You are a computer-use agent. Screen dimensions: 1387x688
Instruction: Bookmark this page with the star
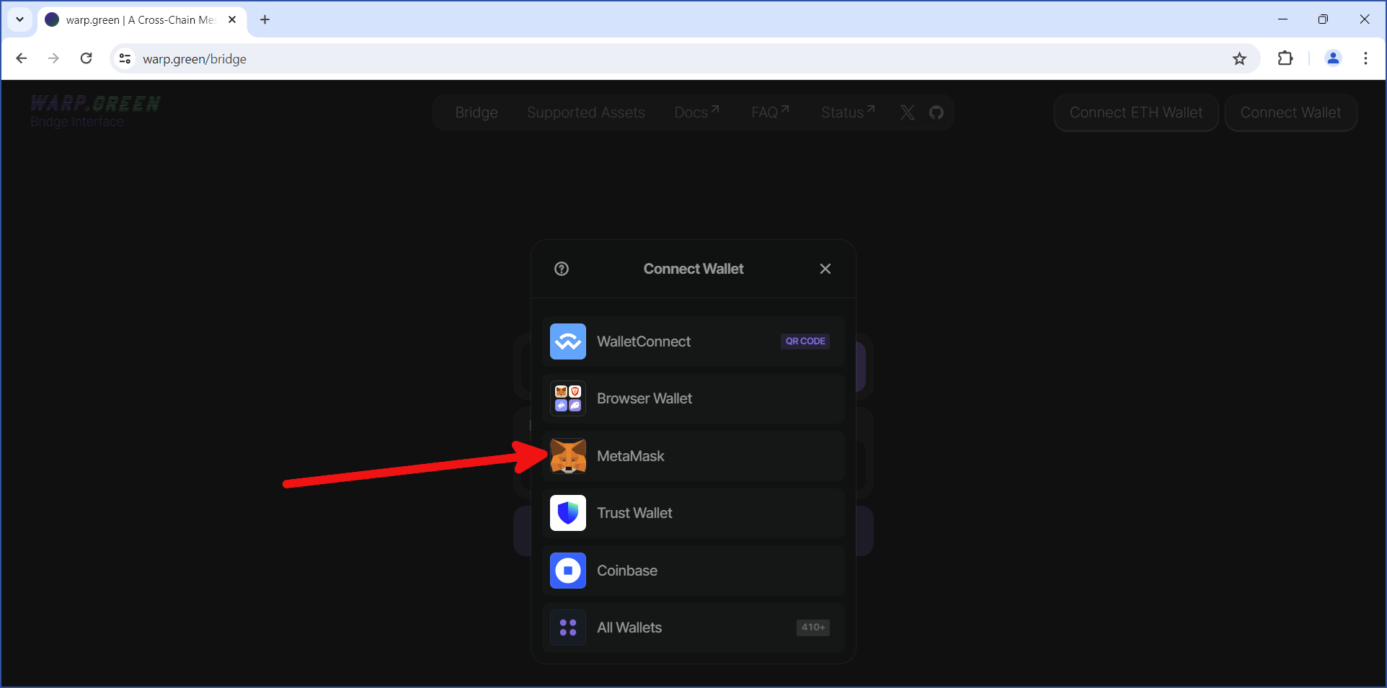coord(1239,59)
